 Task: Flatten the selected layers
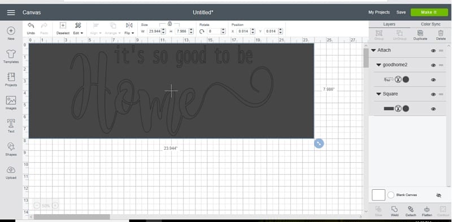[x=427, y=211]
